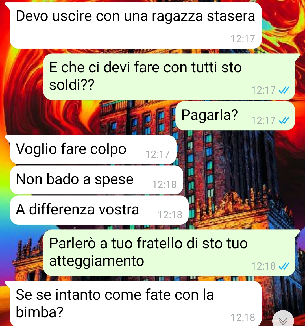This screenshot has height=326, width=305.
Task: Tap read ticks on 'Parlerò a tuo fratello' message
Action: click(x=284, y=266)
